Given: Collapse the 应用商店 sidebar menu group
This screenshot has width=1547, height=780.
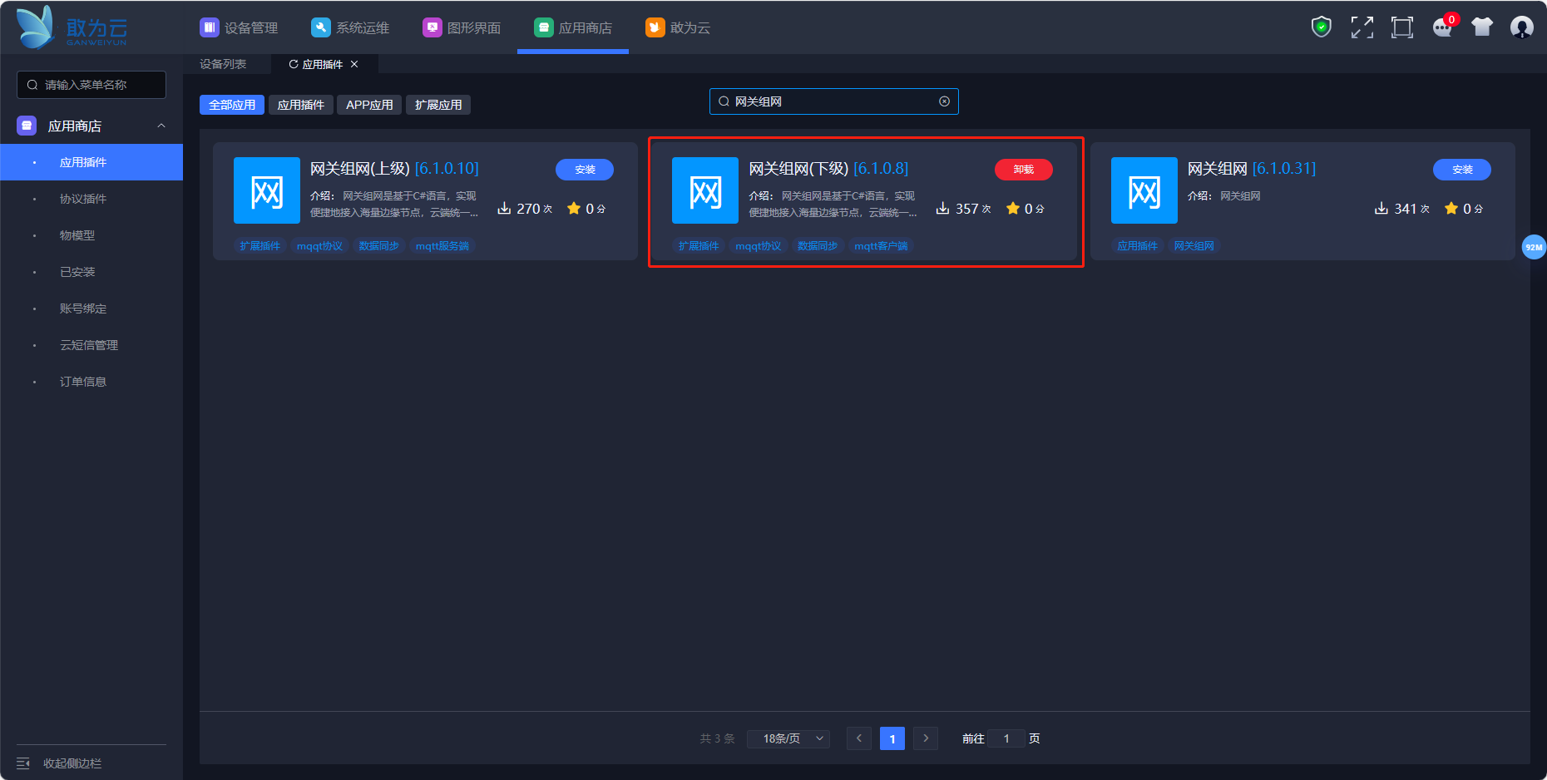Looking at the screenshot, I should 161,126.
